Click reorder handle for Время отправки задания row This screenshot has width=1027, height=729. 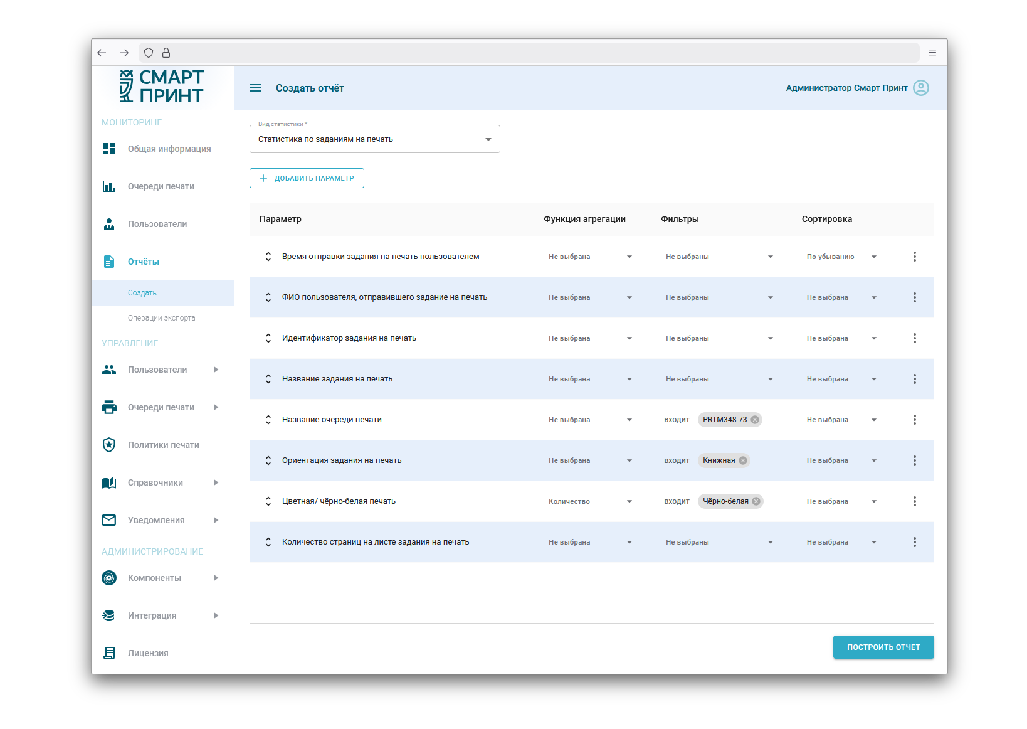coord(268,257)
